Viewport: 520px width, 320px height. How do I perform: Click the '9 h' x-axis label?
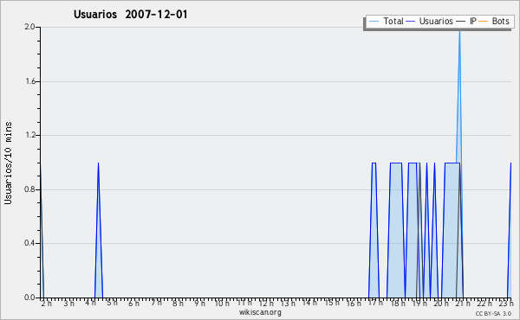click(x=199, y=303)
